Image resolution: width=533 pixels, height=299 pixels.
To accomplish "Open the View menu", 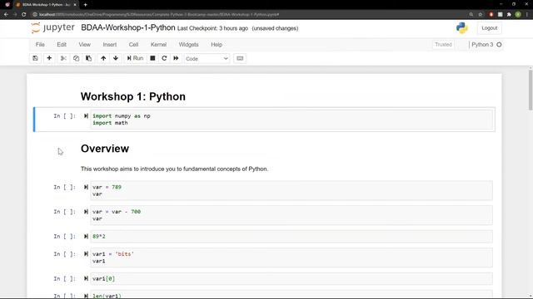I will [85, 44].
